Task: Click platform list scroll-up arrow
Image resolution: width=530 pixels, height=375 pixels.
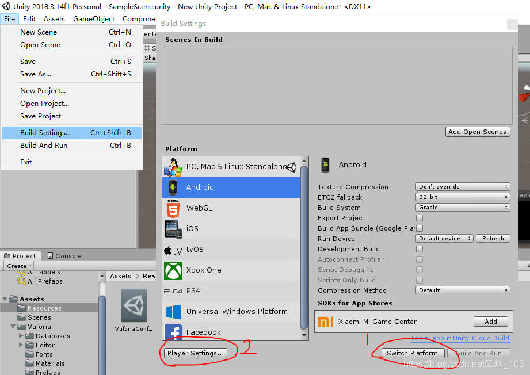Action: point(304,161)
